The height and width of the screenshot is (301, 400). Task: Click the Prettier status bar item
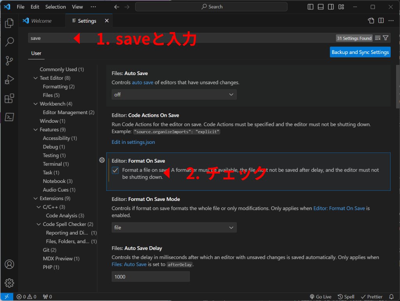click(x=371, y=296)
